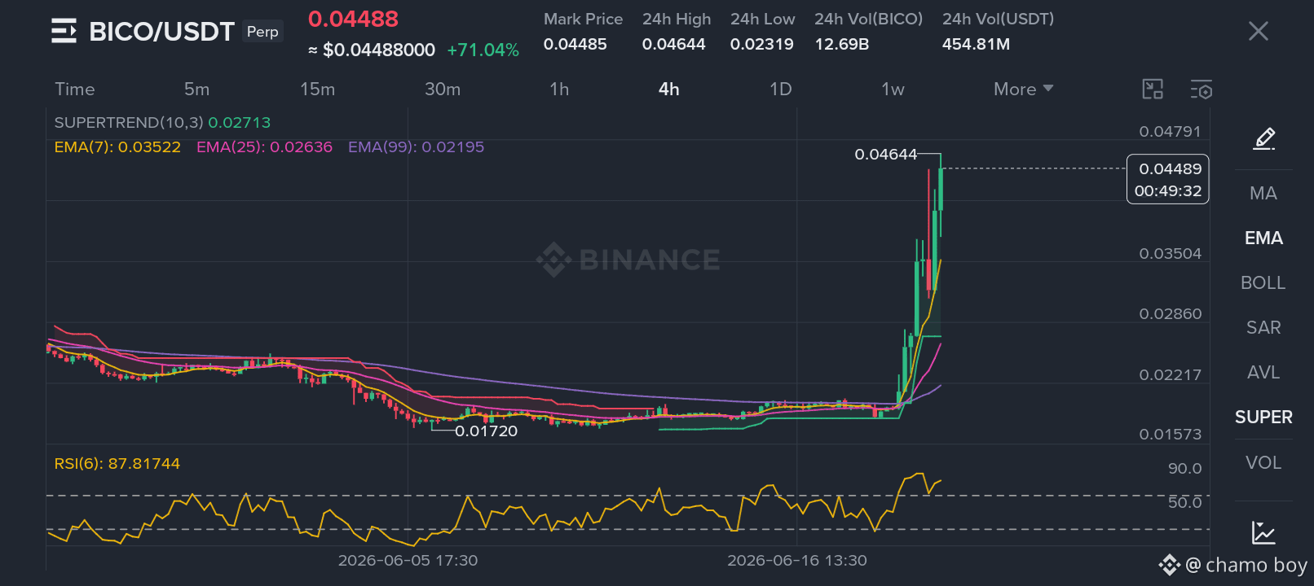Select the 4h timeframe
The image size is (1314, 586).
669,89
